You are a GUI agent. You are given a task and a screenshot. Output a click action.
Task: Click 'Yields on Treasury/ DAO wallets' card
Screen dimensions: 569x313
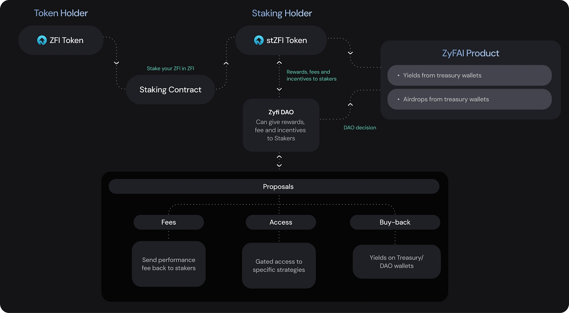(397, 262)
